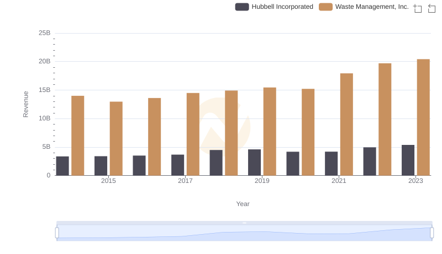Click the 25B y-axis label
The image size is (442, 254).
click(45, 33)
